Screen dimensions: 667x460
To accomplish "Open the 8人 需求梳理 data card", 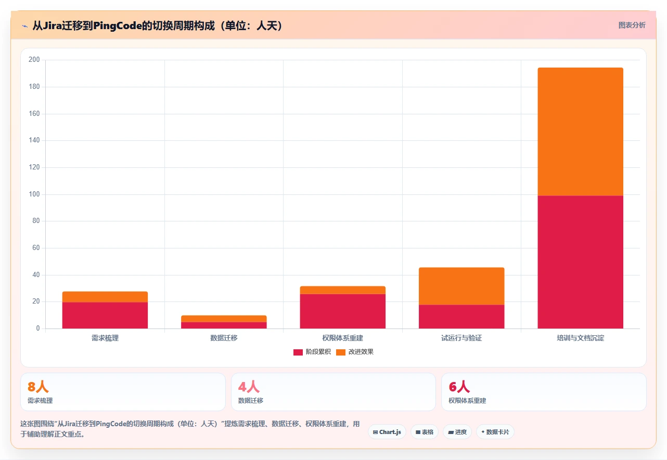I will click(x=123, y=392).
